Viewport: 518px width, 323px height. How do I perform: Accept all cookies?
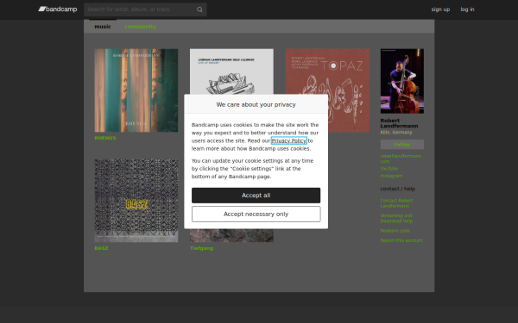click(x=256, y=196)
